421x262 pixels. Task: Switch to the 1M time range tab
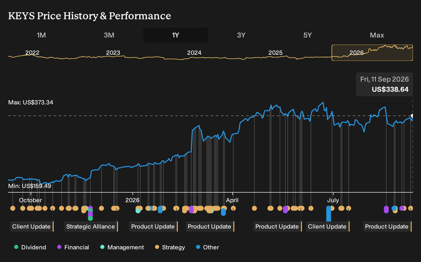pyautogui.click(x=41, y=35)
